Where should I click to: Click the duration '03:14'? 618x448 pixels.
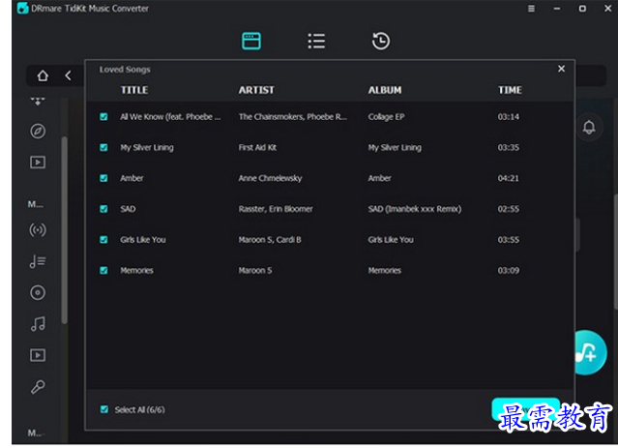pyautogui.click(x=509, y=117)
